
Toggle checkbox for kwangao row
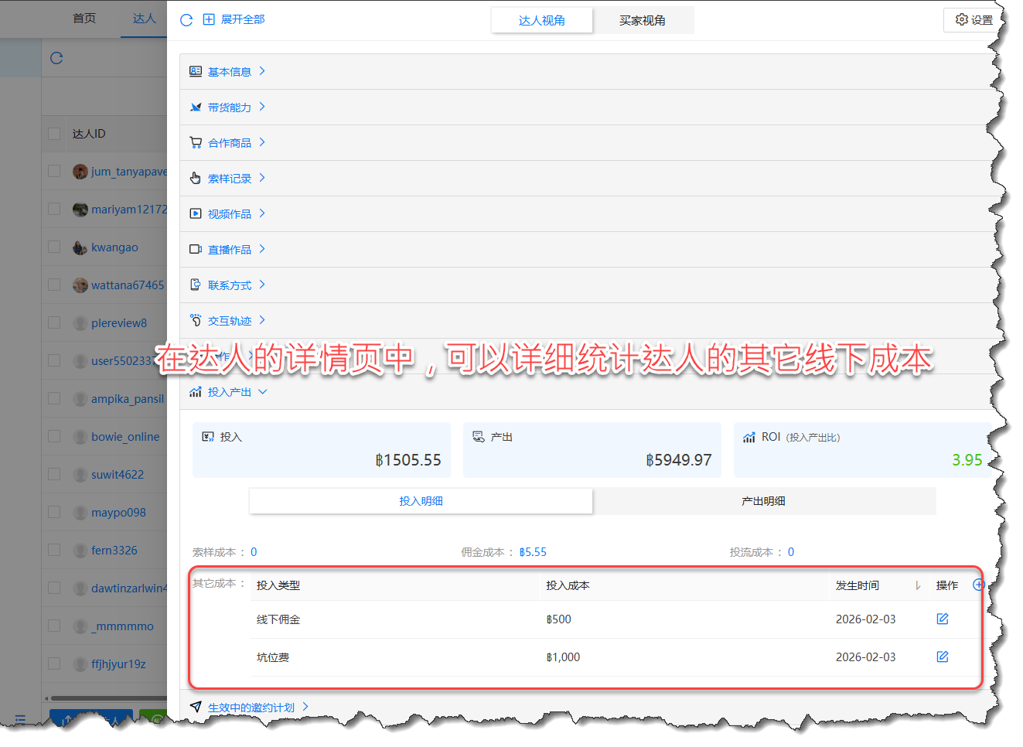point(54,247)
